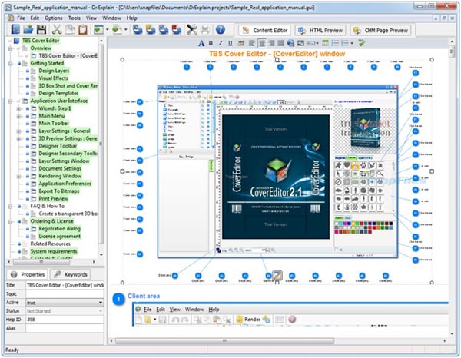Open the Keywords tab

(71, 274)
